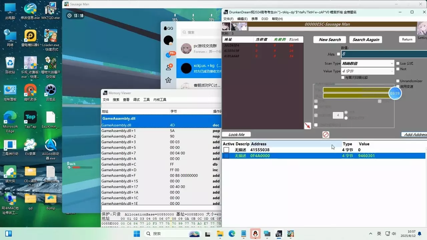Image resolution: width=427 pixels, height=240 pixels.
Task: Open the pc游戏交流群 chat in QQ
Action: [x=199, y=49]
